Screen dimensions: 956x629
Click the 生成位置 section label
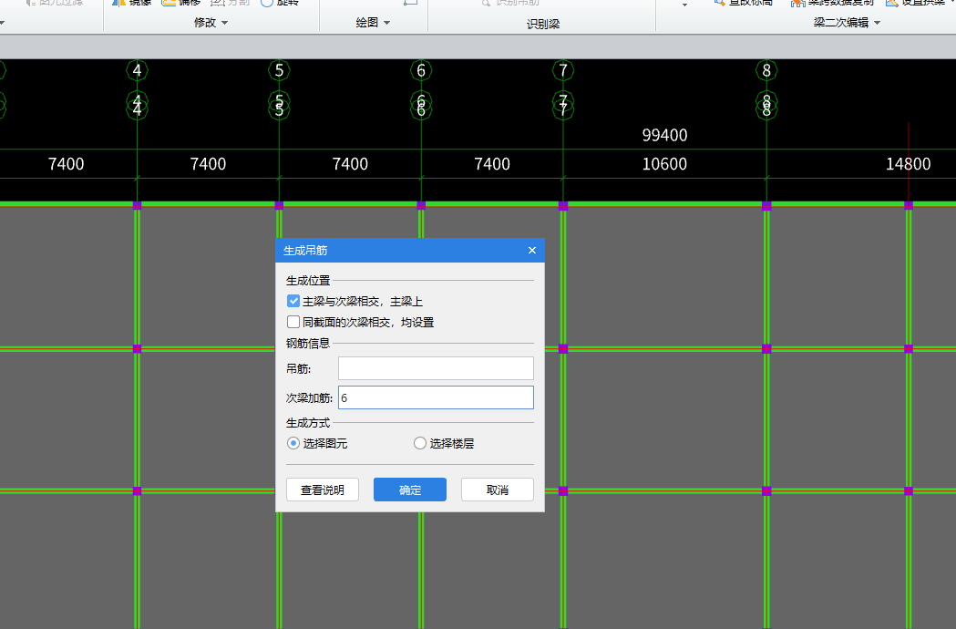(x=308, y=280)
